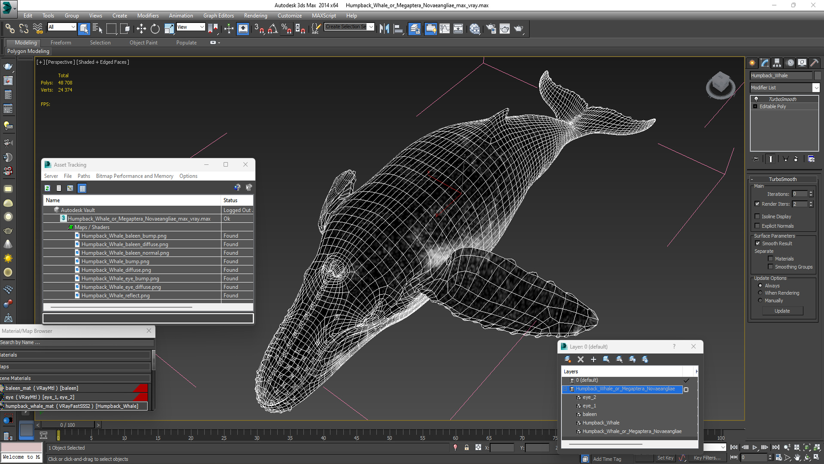Switch to the Create command panel
Viewport: 824px width, 464px height.
click(x=752, y=63)
